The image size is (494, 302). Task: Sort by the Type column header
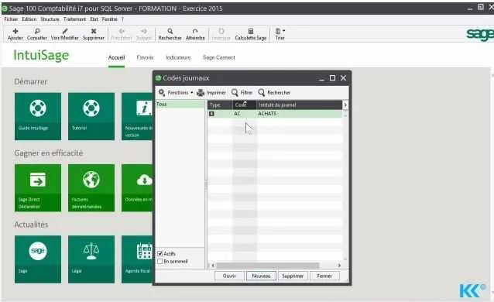220,105
